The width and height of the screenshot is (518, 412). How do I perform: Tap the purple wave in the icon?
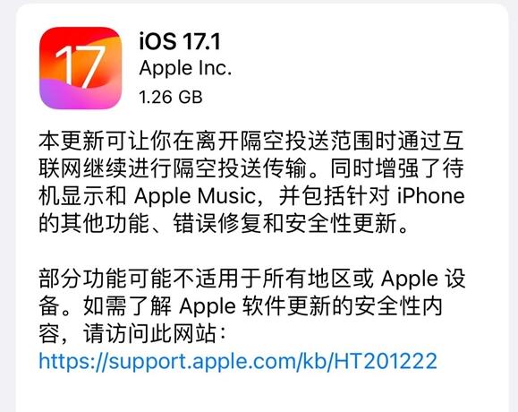tap(80, 95)
